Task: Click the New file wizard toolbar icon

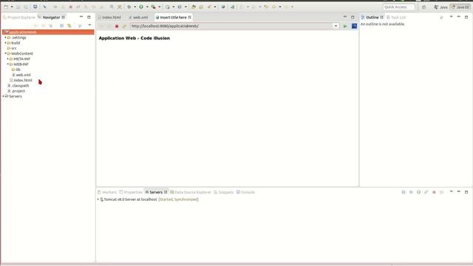Action: point(6,7)
